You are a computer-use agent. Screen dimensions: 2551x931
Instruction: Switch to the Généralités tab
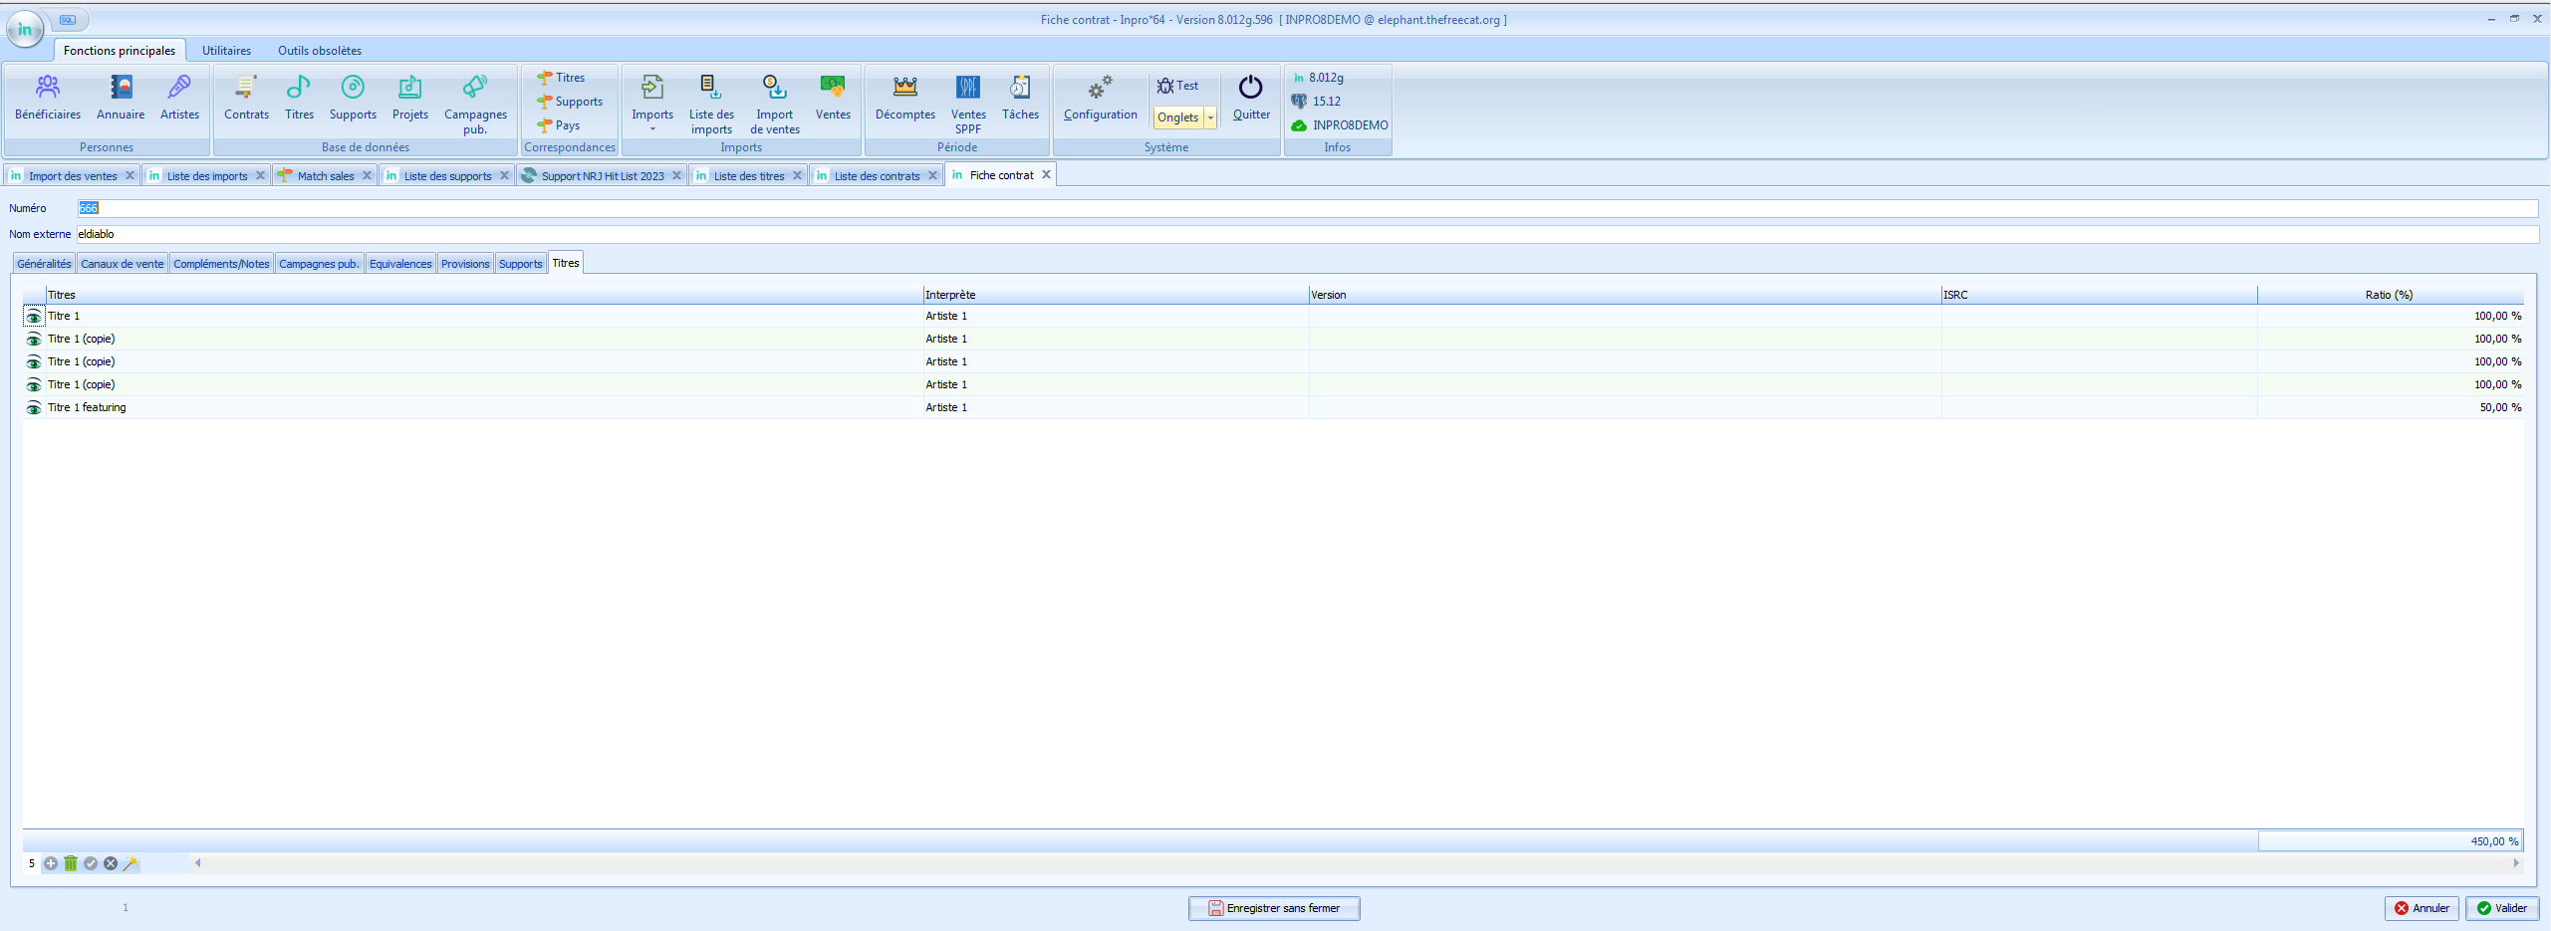tap(44, 264)
